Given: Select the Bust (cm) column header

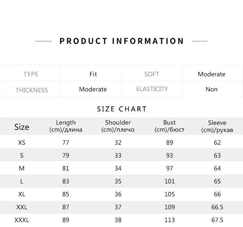Looking at the screenshot, I should point(169,126).
